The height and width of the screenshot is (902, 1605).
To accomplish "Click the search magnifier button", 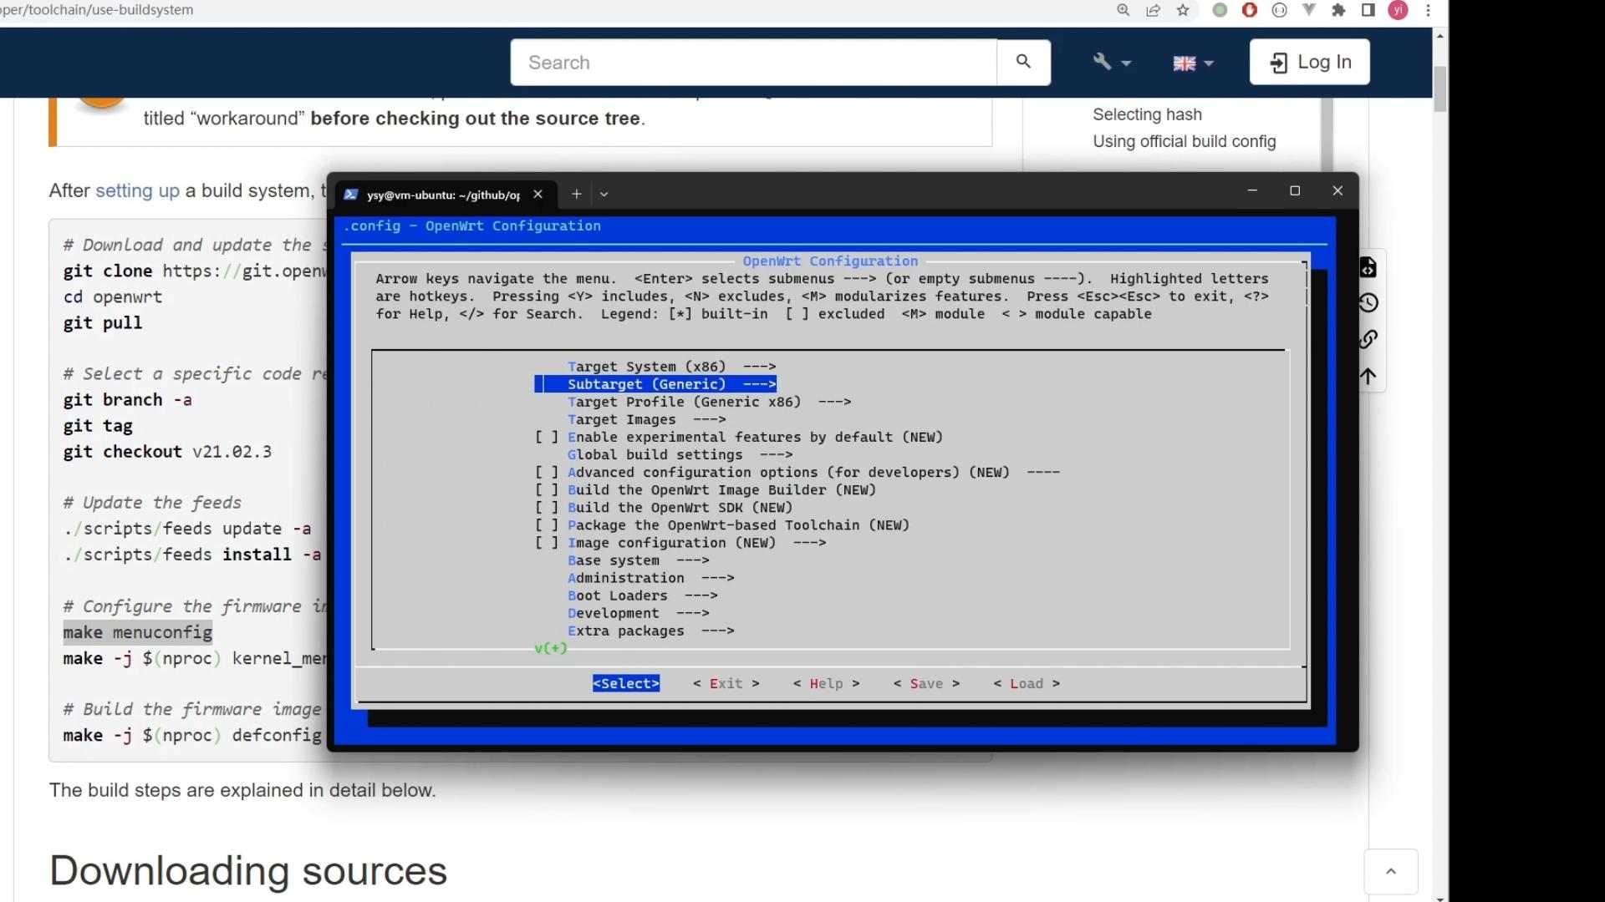I will coord(1023,62).
